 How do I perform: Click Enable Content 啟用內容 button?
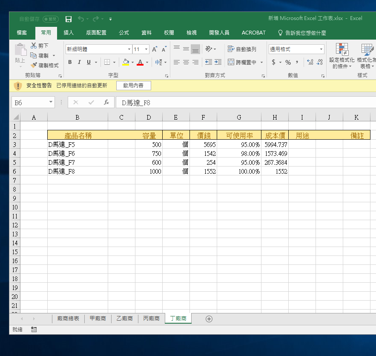(133, 86)
